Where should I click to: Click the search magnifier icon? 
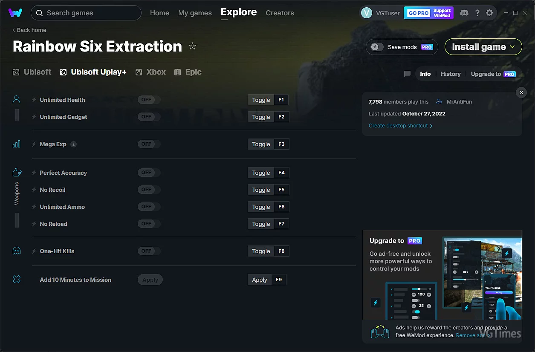[x=39, y=13]
